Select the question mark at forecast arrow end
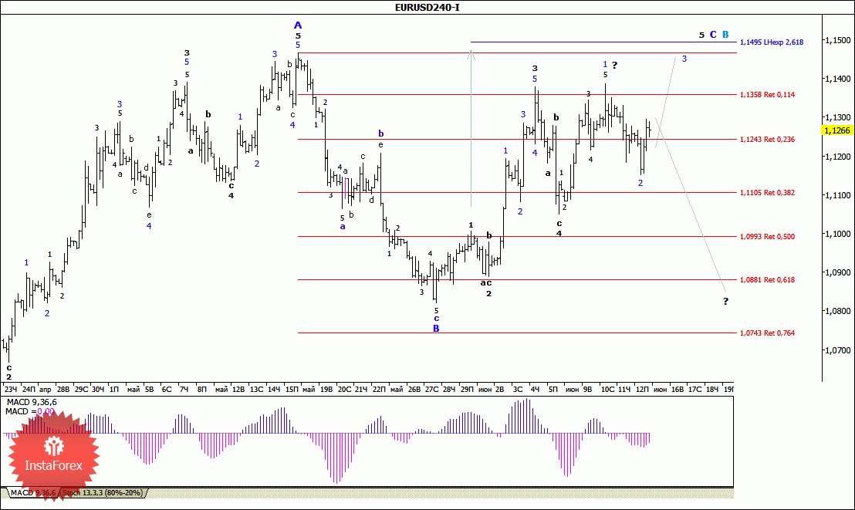This screenshot has width=855, height=510. pos(726,301)
